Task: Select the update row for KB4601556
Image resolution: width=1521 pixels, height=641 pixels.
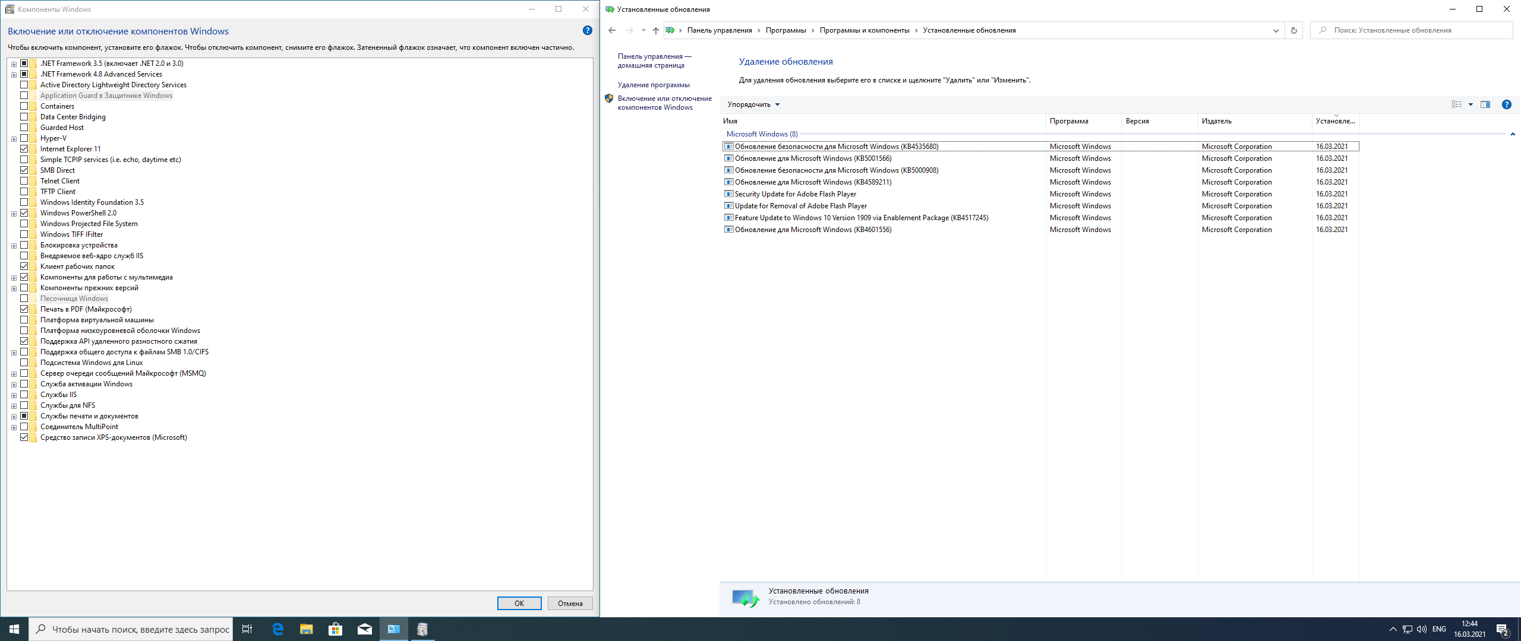Action: click(x=1041, y=230)
